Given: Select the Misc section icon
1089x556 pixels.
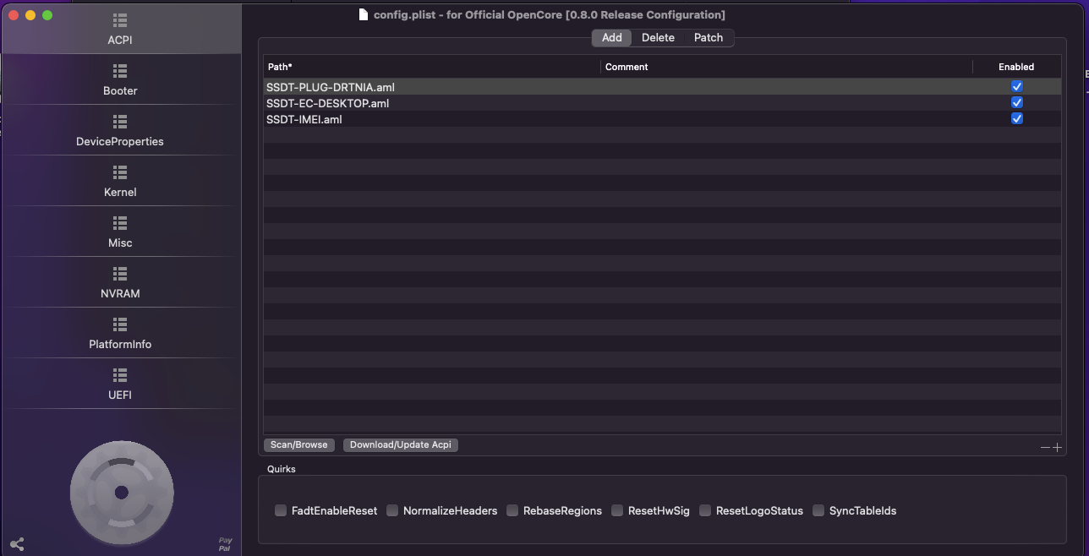Looking at the screenshot, I should (x=120, y=223).
